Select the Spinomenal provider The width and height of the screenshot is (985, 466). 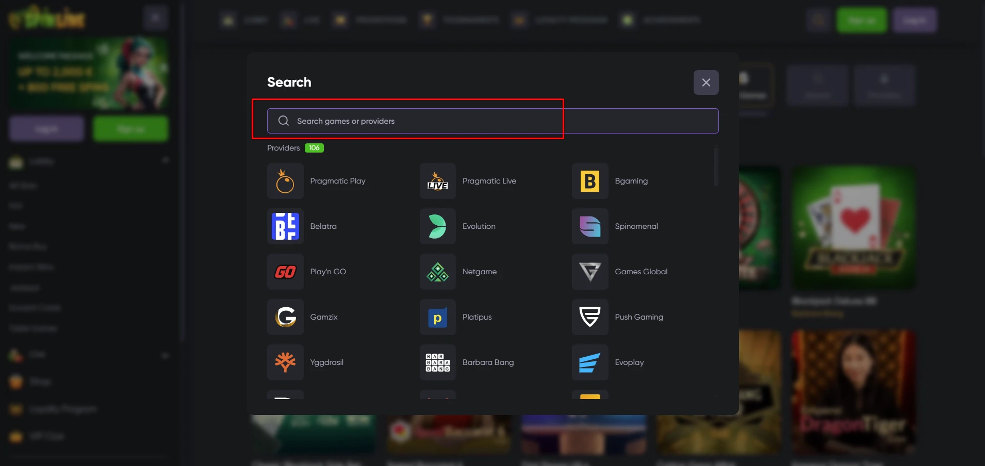pos(615,226)
